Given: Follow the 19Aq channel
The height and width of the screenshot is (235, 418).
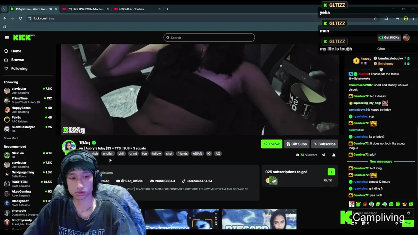Looking at the screenshot, I should (272, 144).
